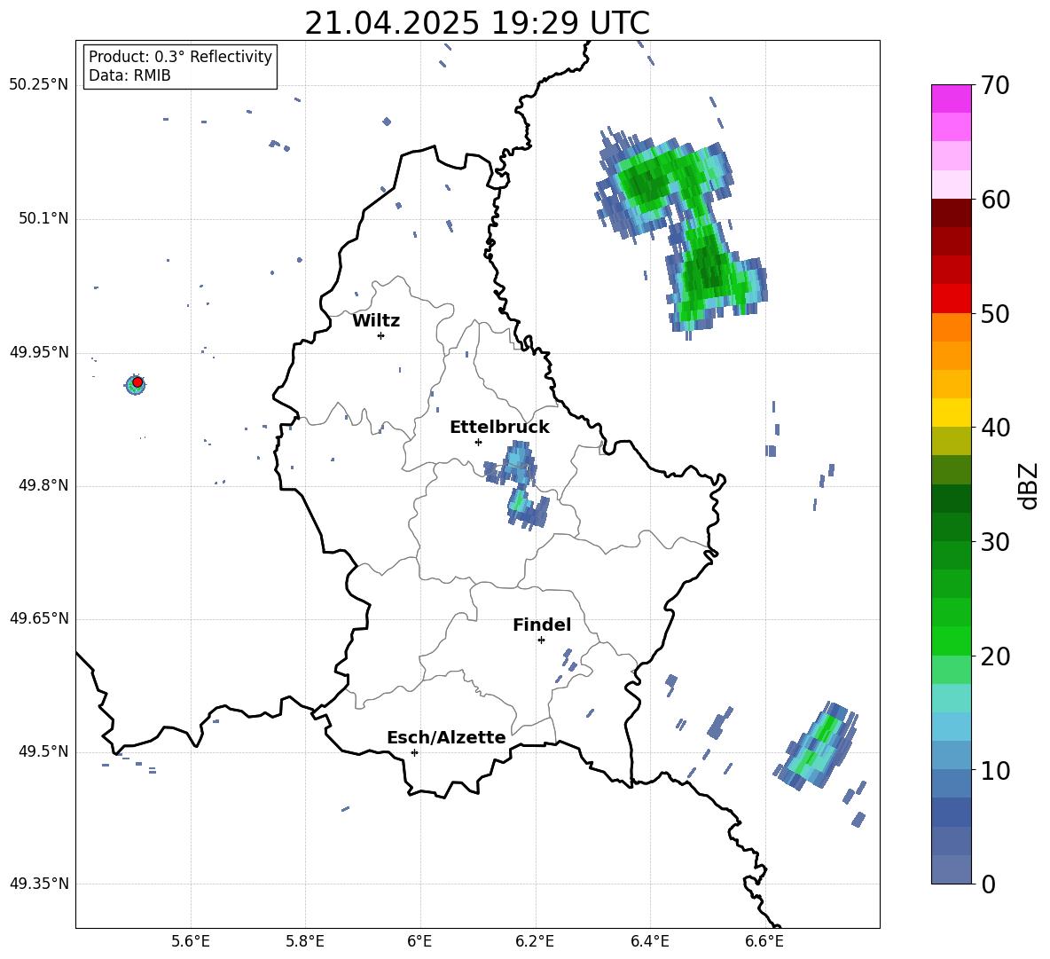The height and width of the screenshot is (959, 1050).
Task: Click the 50.25°N latitude label
Action: click(x=39, y=85)
